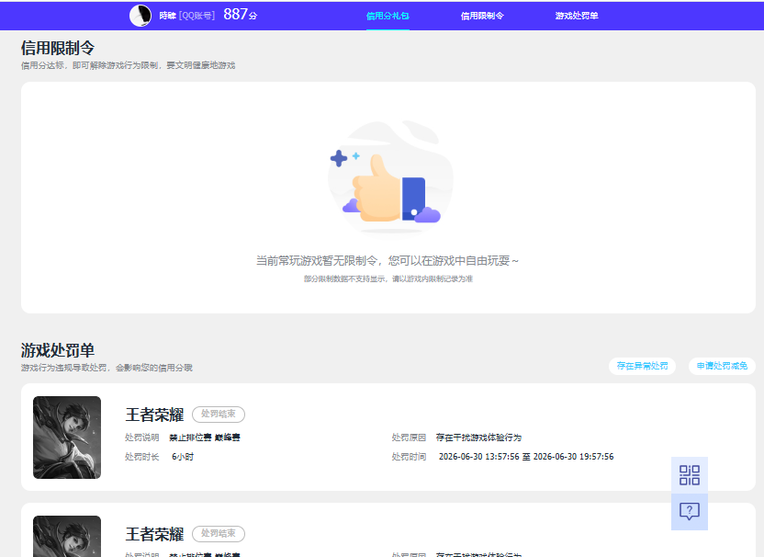Click the 处罚结束 badge on the first 王者荣耀 card
Screen dimensions: 764x557
coord(219,415)
